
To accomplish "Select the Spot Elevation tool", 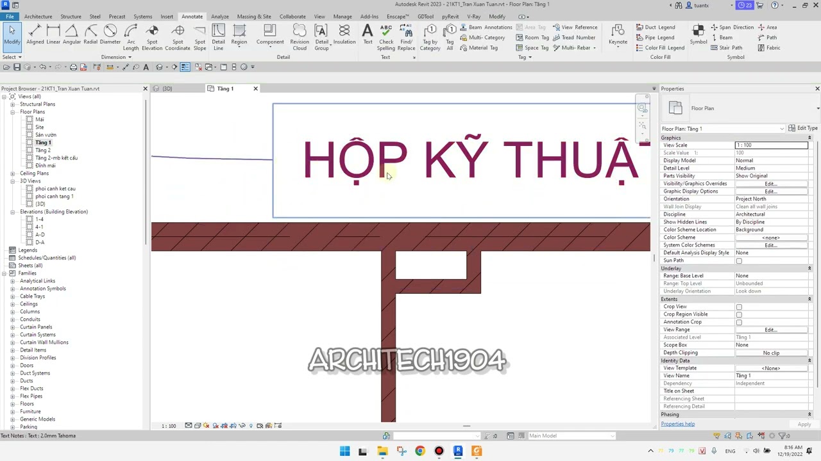I will (x=152, y=38).
